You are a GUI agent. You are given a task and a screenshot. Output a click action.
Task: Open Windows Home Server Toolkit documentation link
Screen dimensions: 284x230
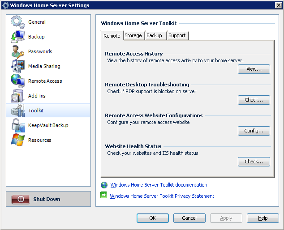[159, 185]
